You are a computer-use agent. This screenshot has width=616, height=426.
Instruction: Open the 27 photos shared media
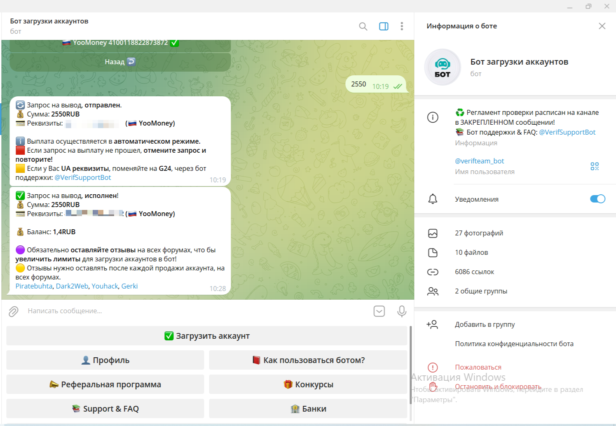pyautogui.click(x=479, y=233)
